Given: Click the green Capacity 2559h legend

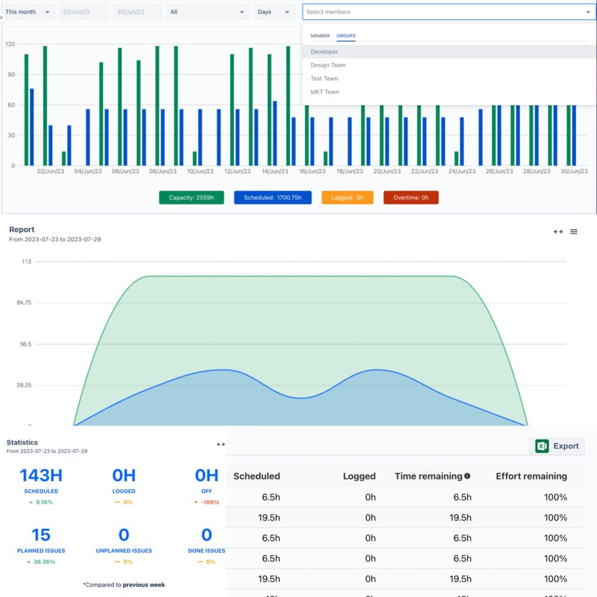Looking at the screenshot, I should click(x=192, y=198).
